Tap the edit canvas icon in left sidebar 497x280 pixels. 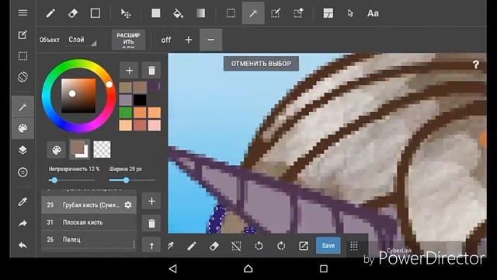[23, 34]
